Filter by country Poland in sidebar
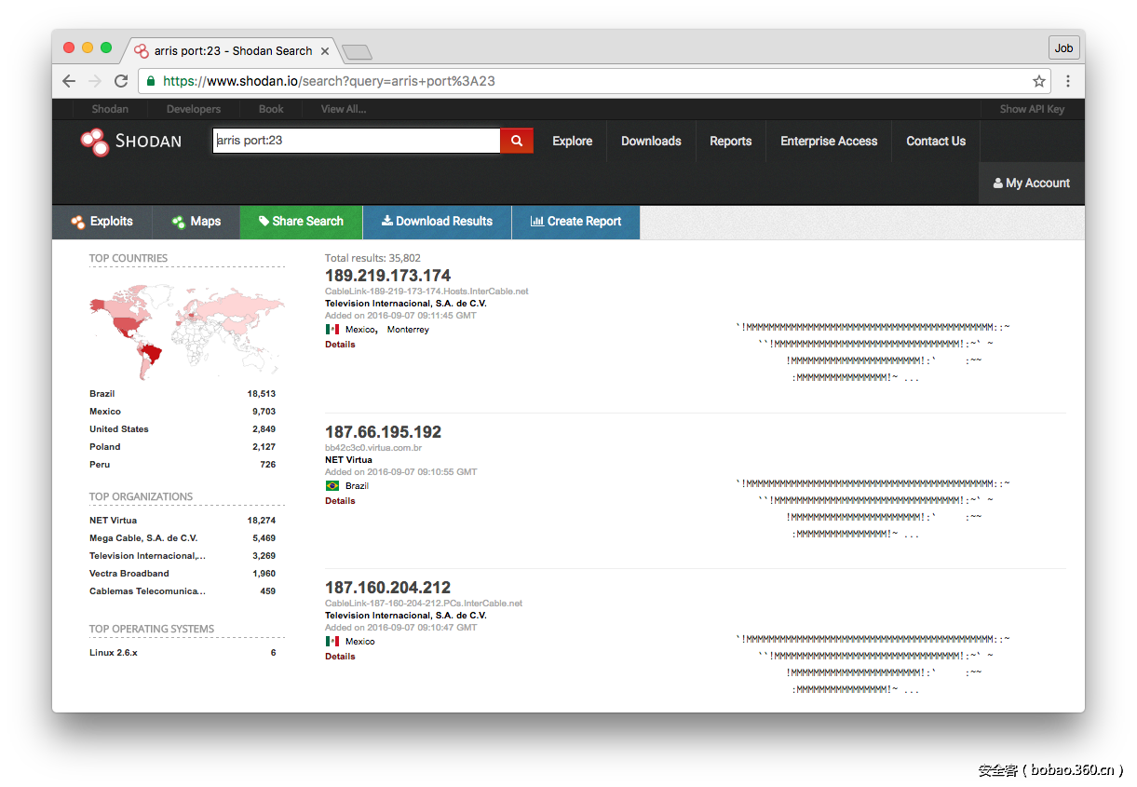 coord(105,447)
